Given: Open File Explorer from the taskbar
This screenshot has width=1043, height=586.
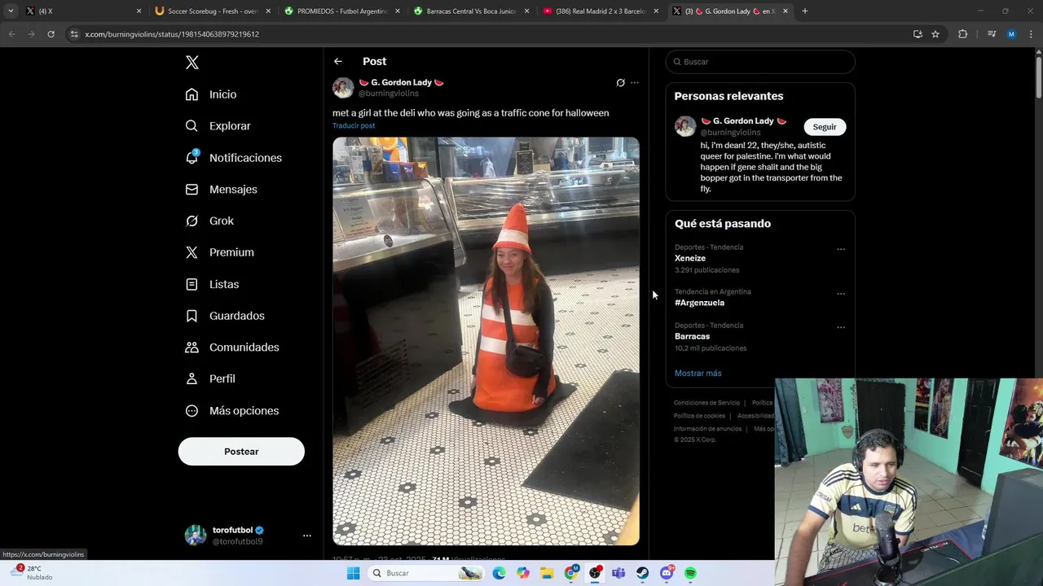Looking at the screenshot, I should coord(547,573).
